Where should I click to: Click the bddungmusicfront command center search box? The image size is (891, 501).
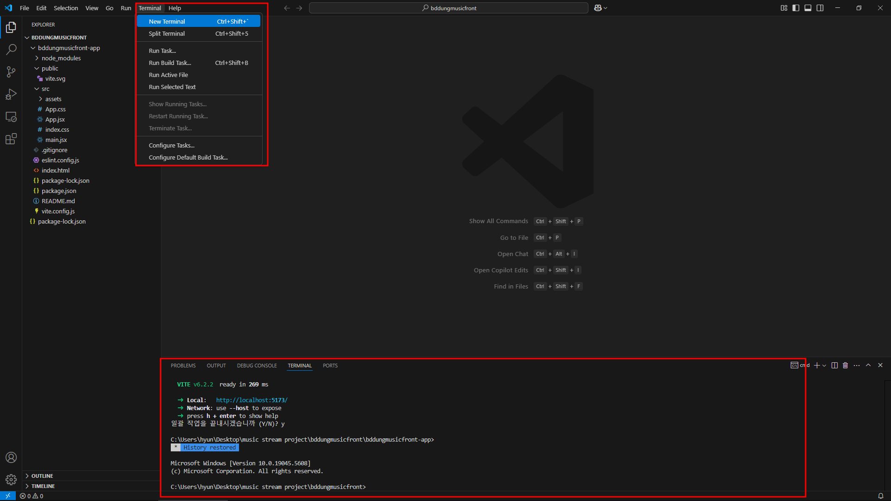[448, 8]
